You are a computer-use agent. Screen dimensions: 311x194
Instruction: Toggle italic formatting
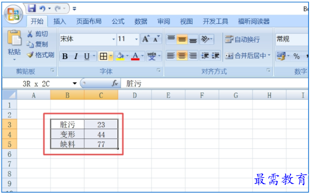pyautogui.click(x=76, y=56)
